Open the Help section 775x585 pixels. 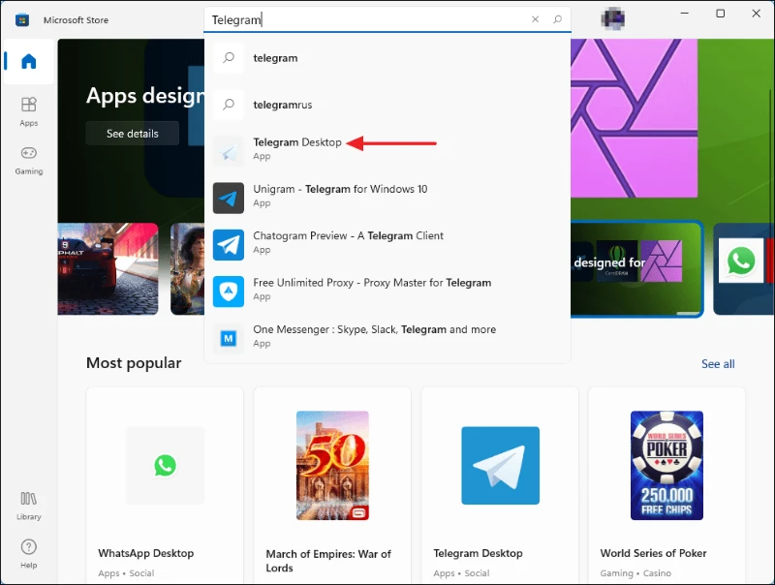point(29,554)
